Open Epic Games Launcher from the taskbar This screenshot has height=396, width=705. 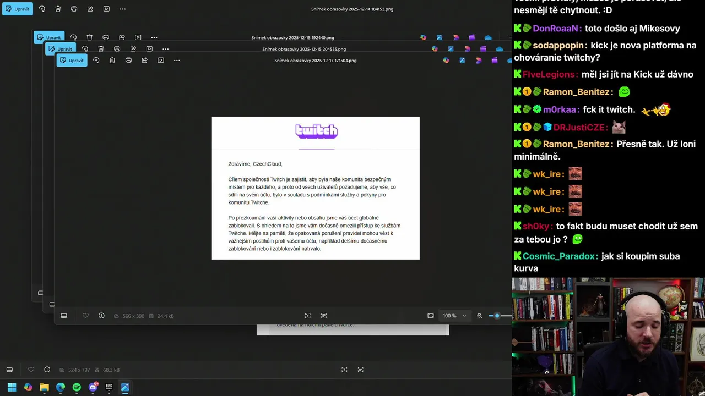109,387
